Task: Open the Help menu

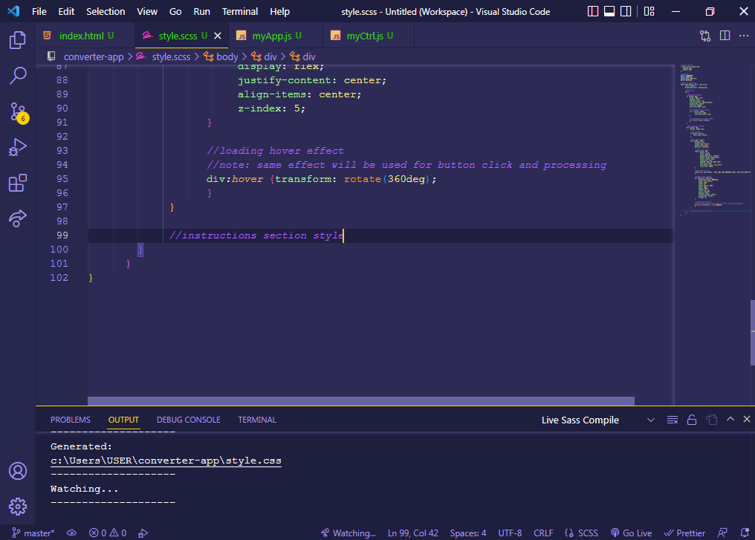Action: [x=279, y=11]
